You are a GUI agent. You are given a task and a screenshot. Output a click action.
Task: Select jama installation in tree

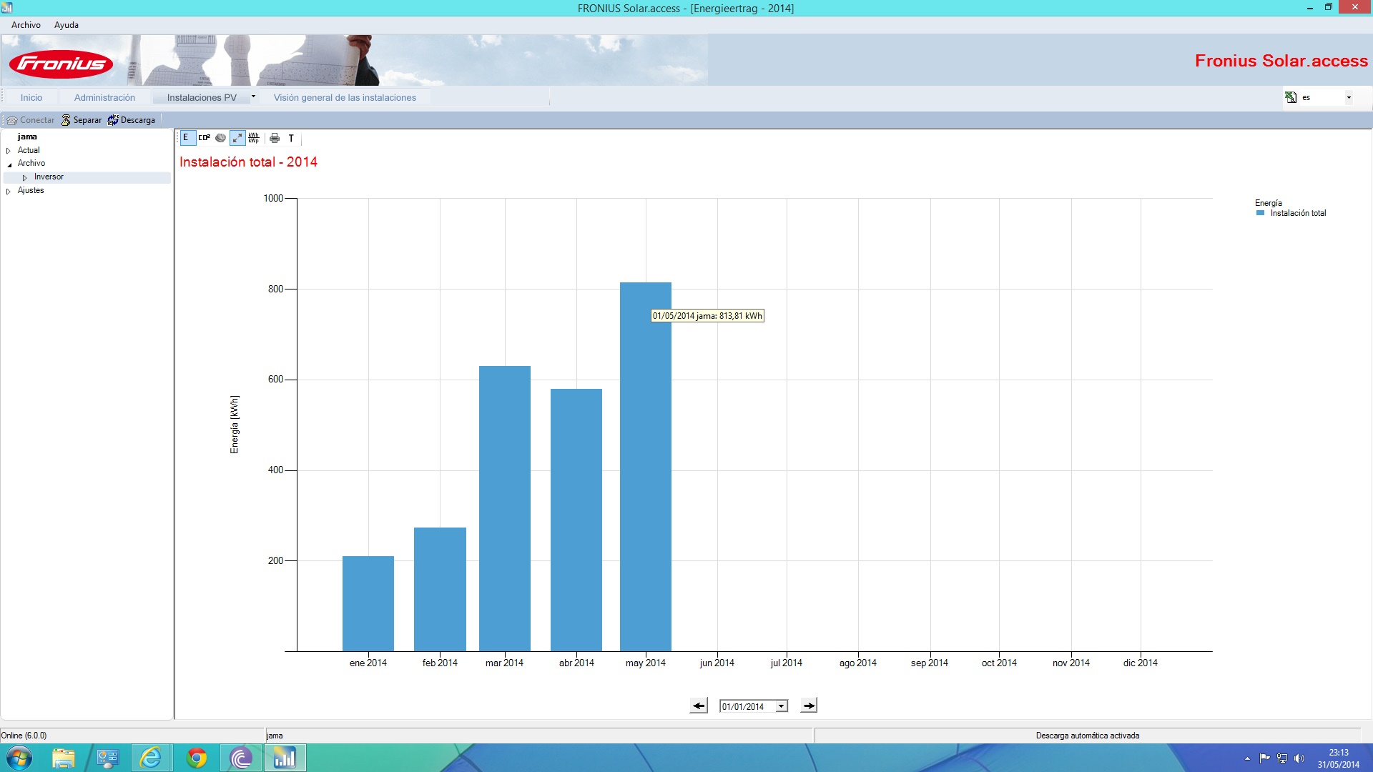(x=27, y=137)
